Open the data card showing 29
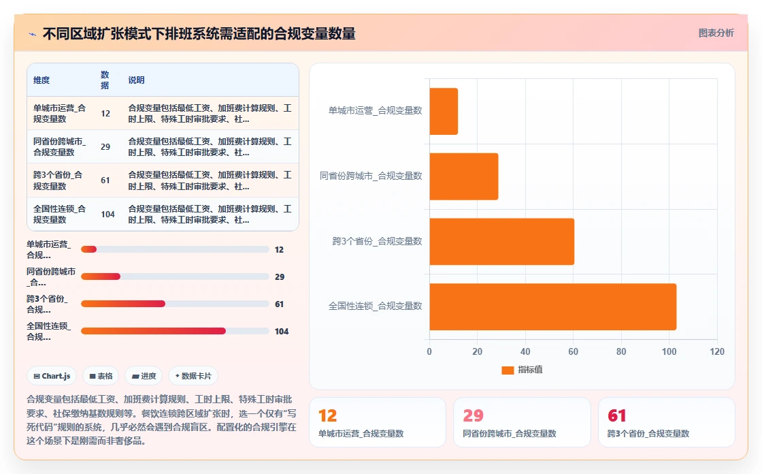The height and width of the screenshot is (474, 762). (x=522, y=422)
